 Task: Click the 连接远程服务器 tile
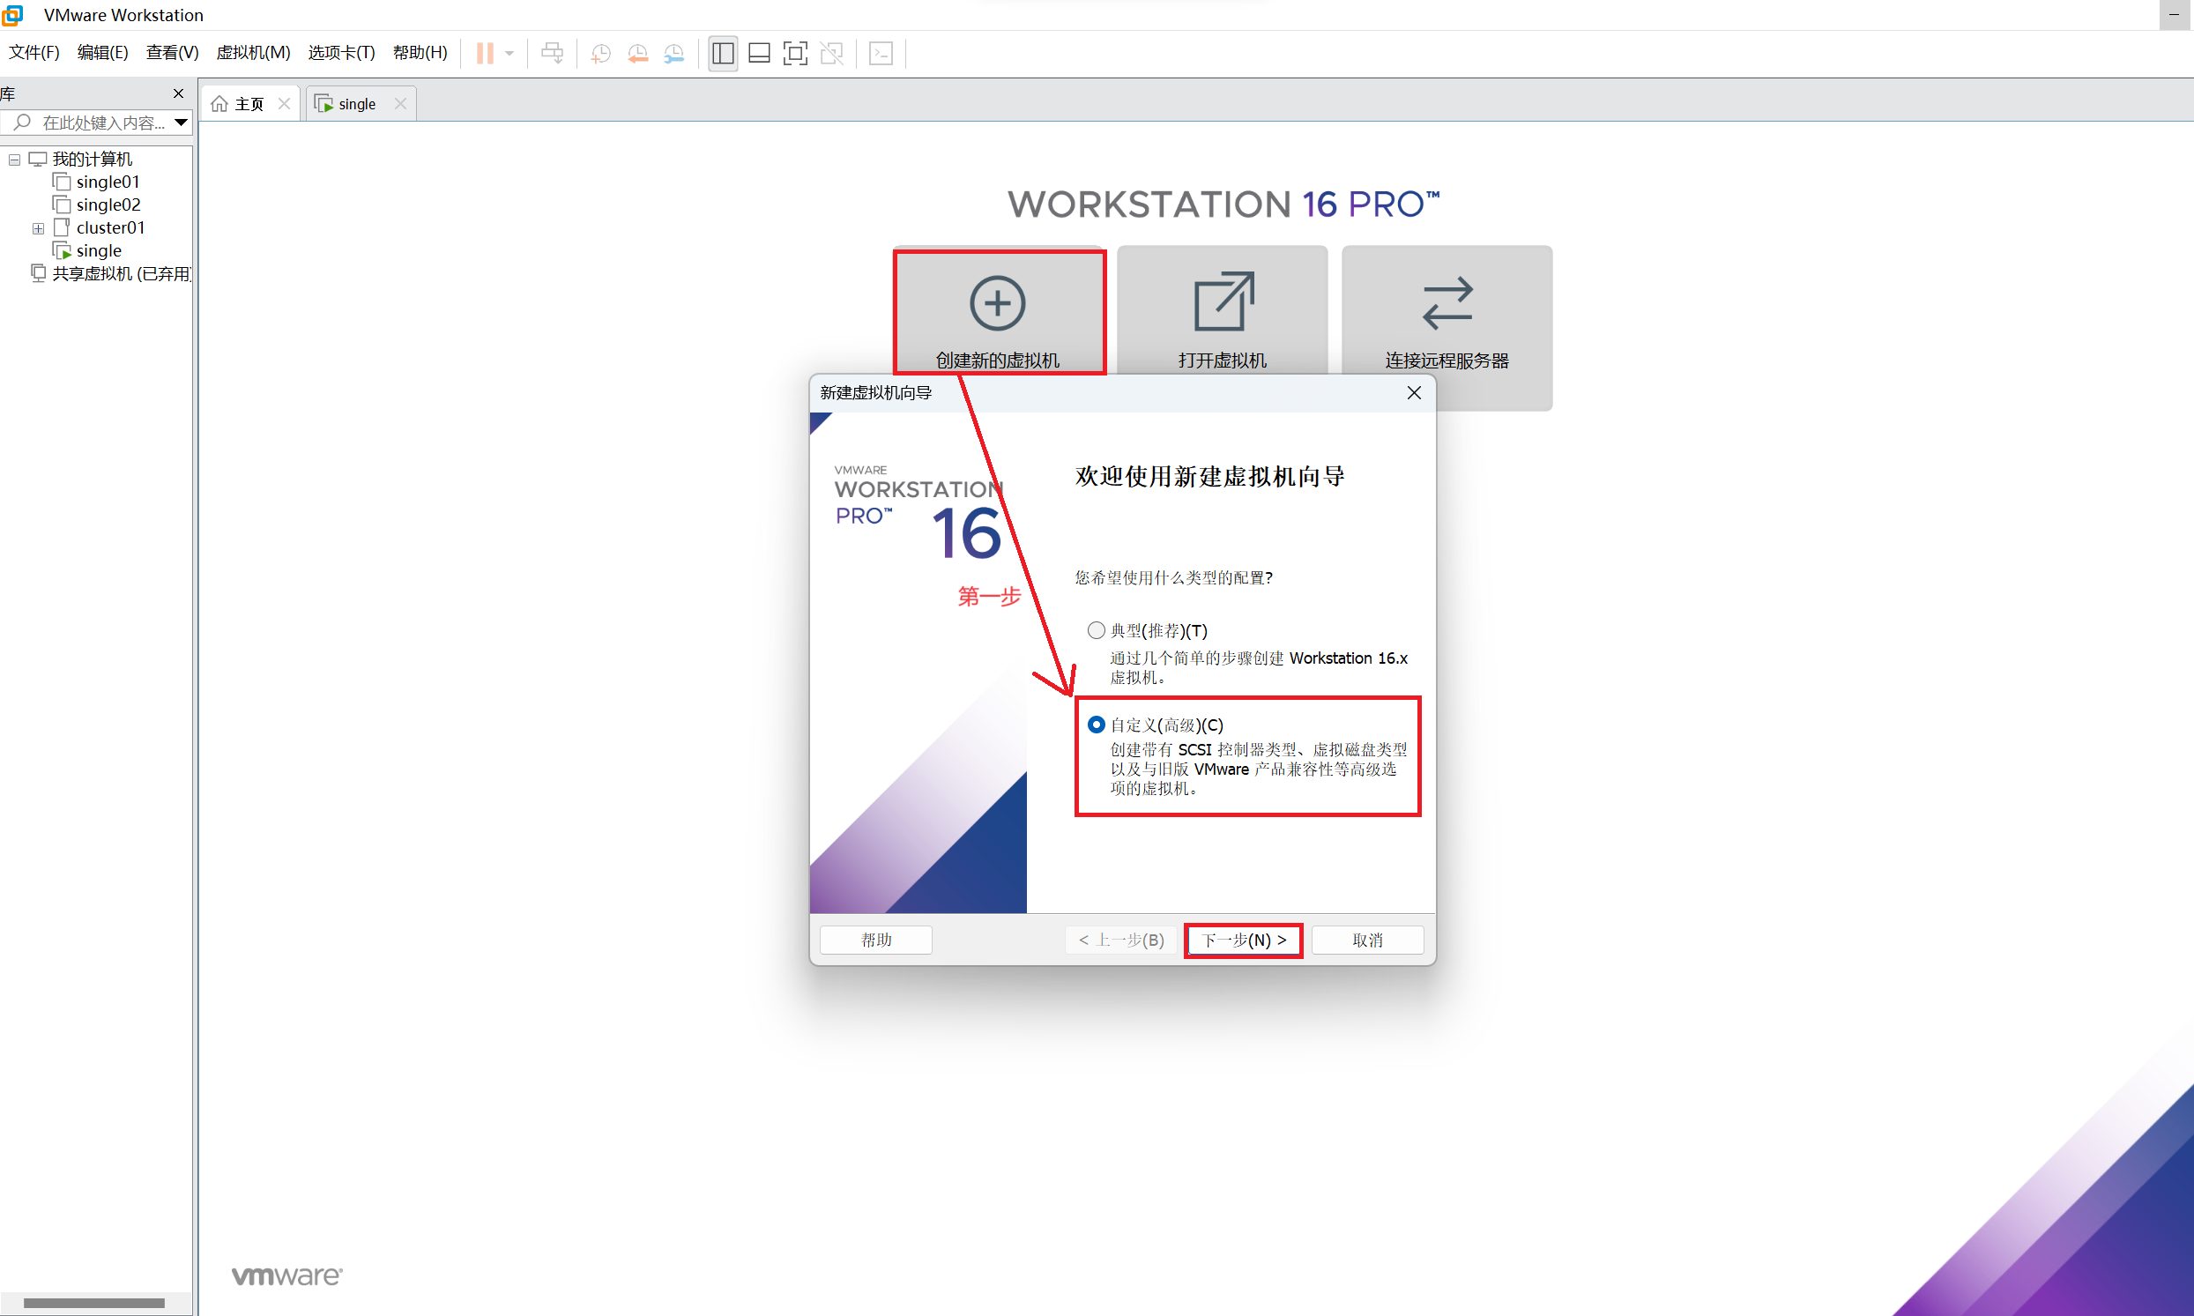tap(1447, 327)
